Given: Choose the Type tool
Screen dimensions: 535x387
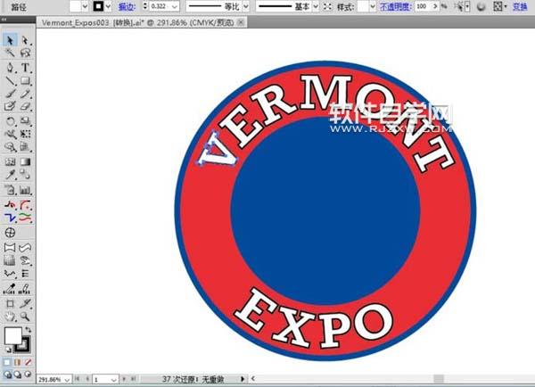Looking at the screenshot, I should [26, 67].
